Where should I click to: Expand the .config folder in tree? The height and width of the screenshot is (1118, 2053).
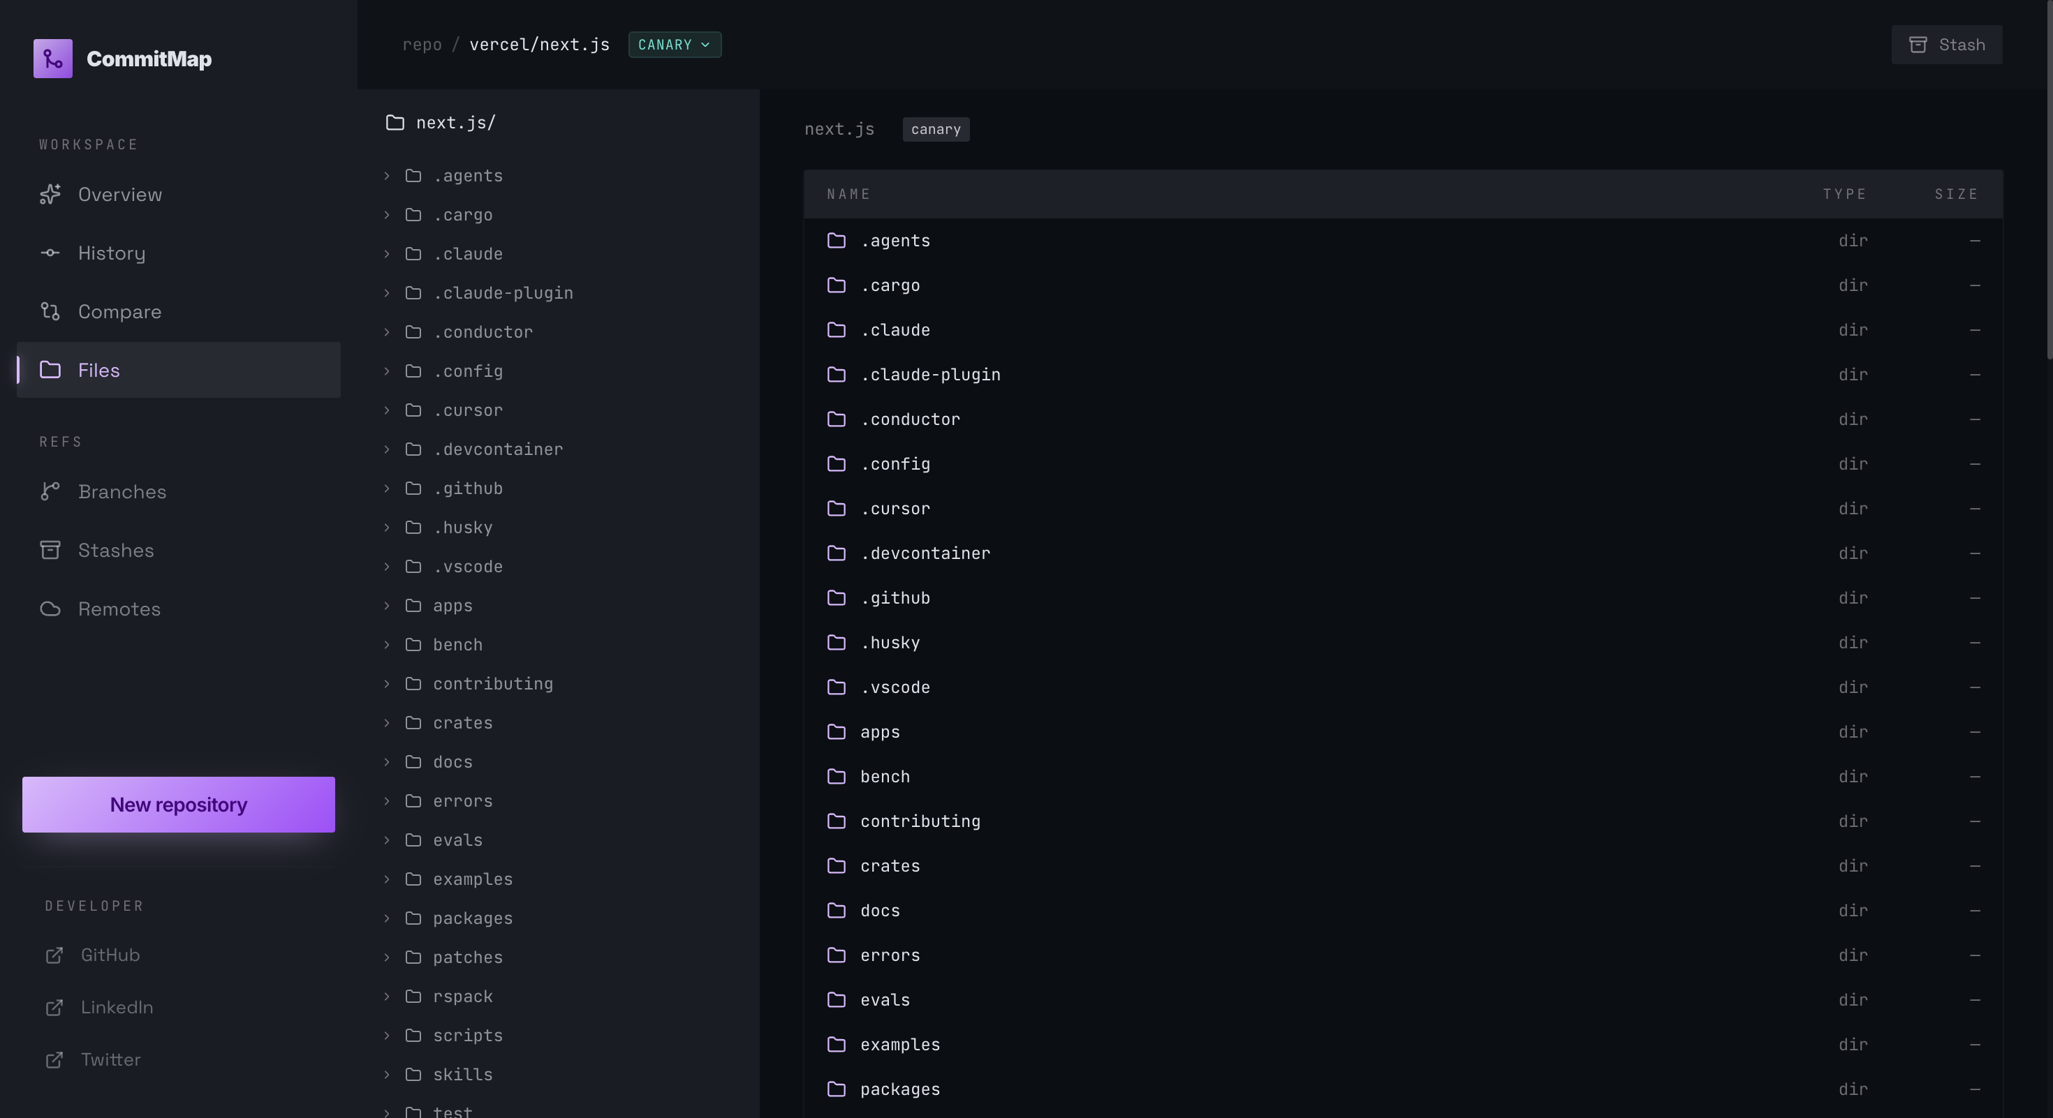[387, 371]
